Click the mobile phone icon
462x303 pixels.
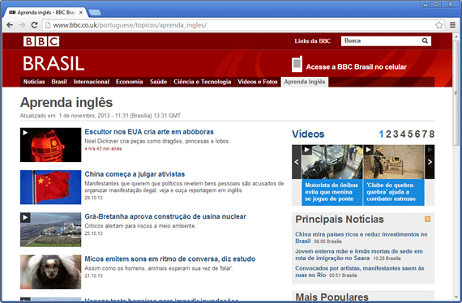(x=297, y=64)
